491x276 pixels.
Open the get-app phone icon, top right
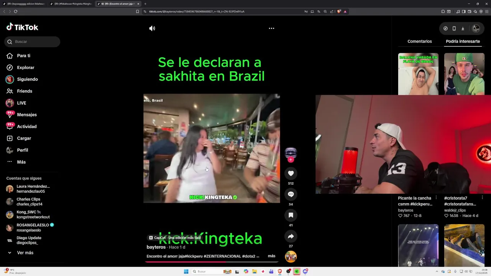[x=454, y=28]
